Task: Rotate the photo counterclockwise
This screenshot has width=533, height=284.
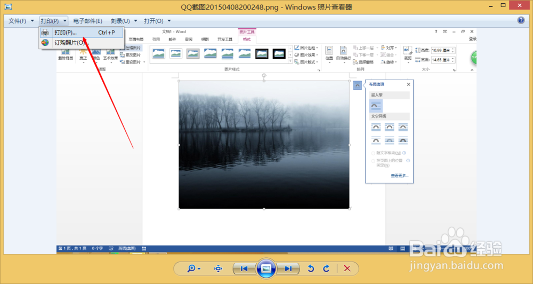Action: click(311, 269)
